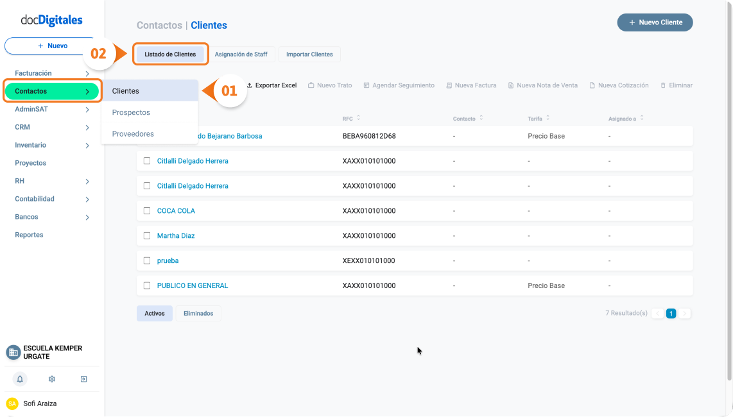Expand RH menu chevron

(x=87, y=182)
